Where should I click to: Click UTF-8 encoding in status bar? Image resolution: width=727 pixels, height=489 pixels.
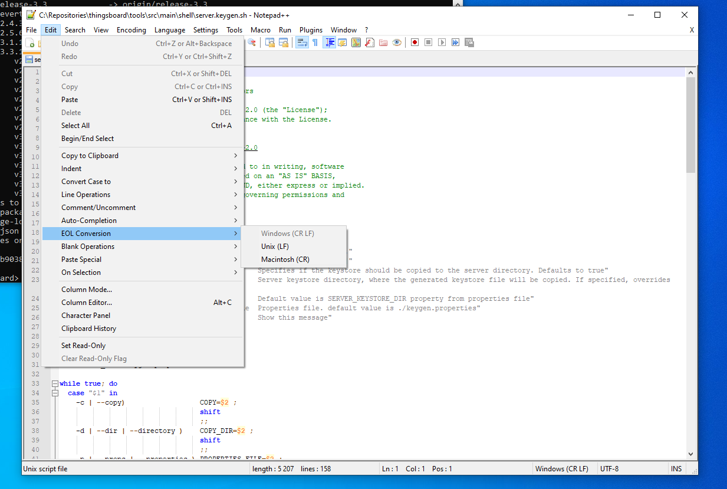609,469
